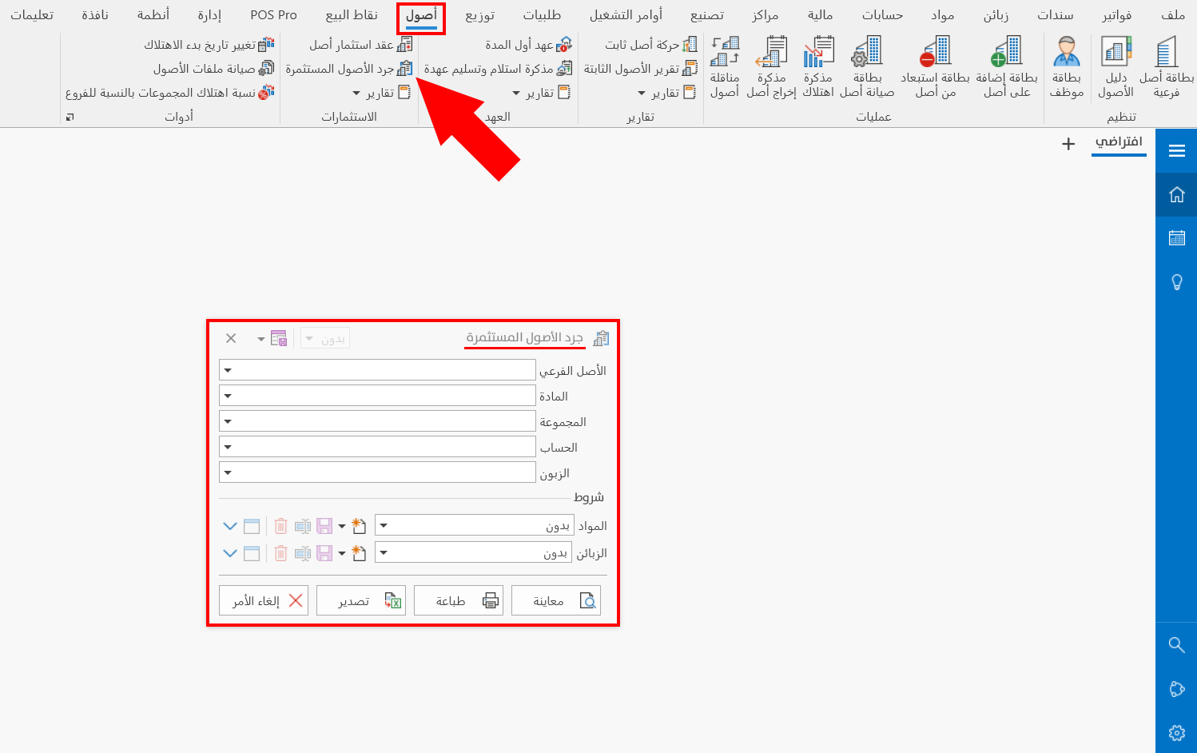1197x753 pixels.
Task: Expand تقارير dropdown in العهد group
Action: 541,93
